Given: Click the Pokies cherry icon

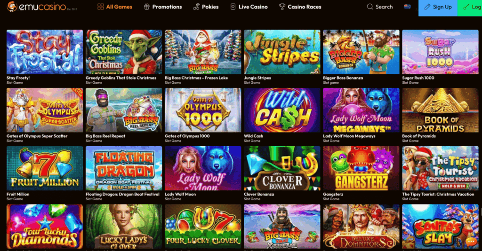Looking at the screenshot, I should tap(196, 7).
